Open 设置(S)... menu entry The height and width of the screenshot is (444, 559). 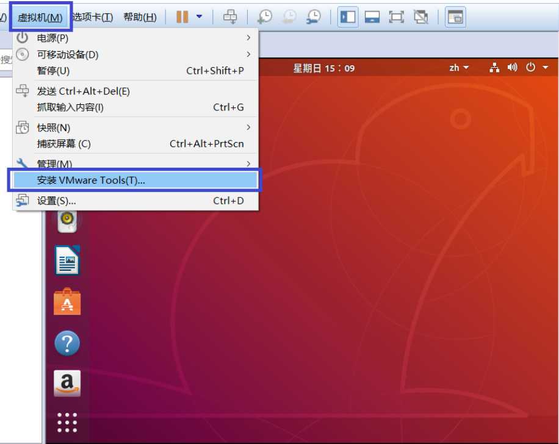136,201
